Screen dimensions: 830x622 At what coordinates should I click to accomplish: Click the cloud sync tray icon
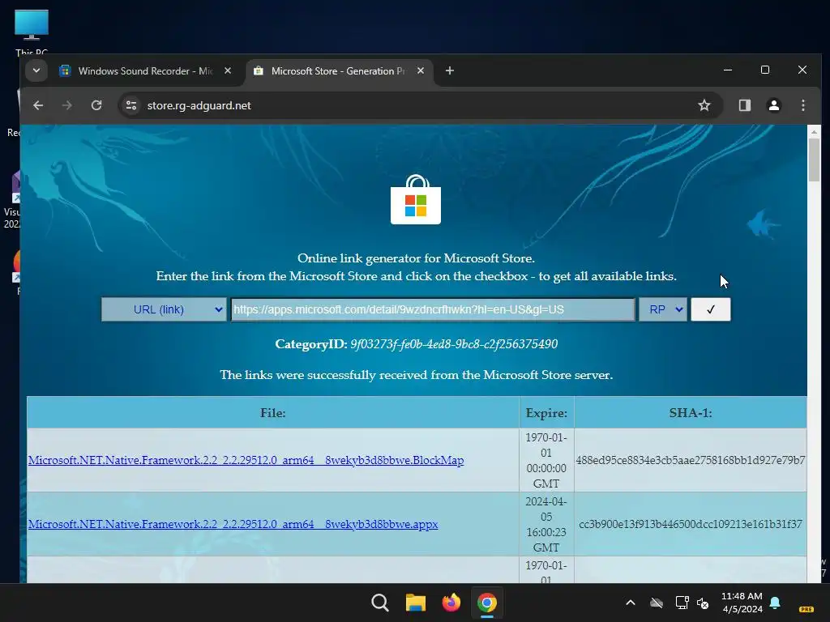(657, 603)
